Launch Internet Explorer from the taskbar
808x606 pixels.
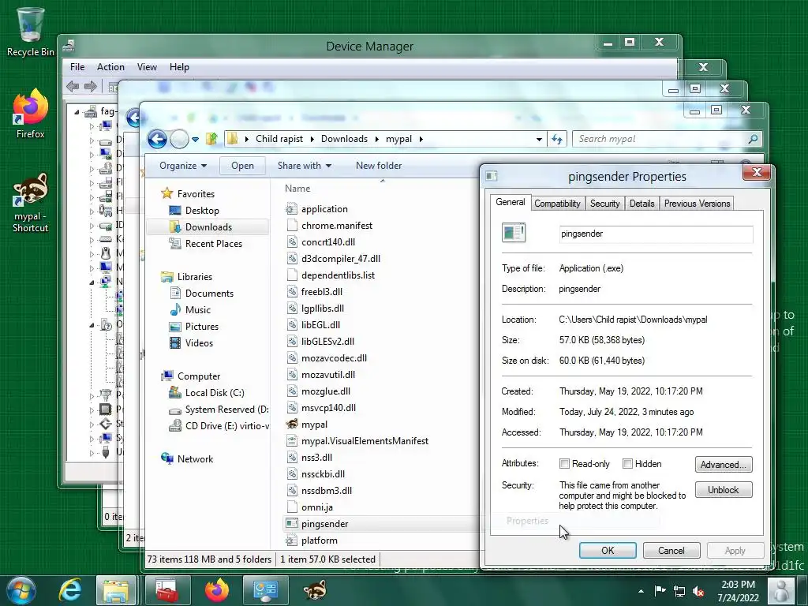(70, 590)
